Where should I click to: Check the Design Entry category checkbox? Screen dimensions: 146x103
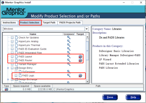click(x=12, y=68)
